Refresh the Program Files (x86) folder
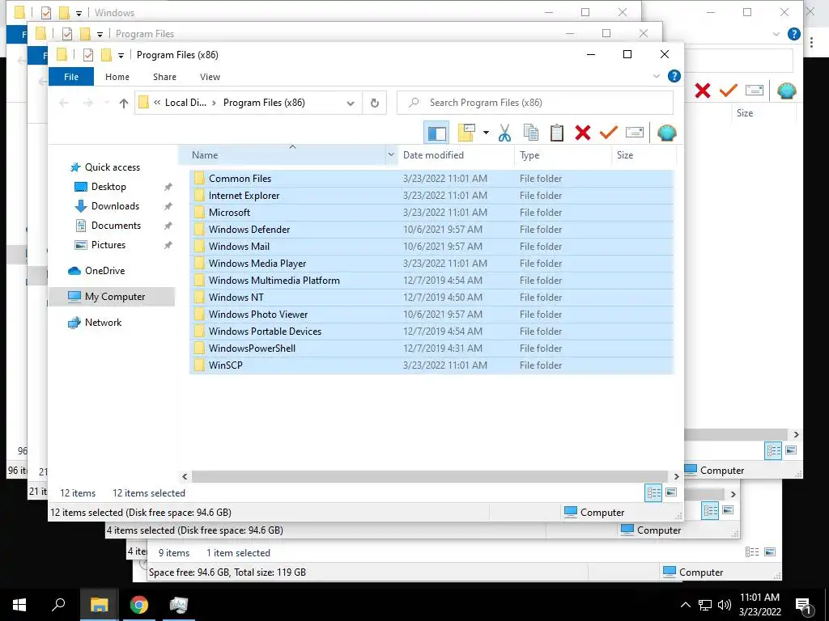Image resolution: width=829 pixels, height=621 pixels. (x=375, y=103)
